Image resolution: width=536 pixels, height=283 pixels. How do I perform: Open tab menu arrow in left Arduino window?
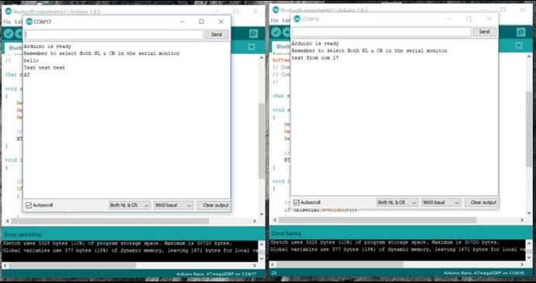tap(252, 47)
